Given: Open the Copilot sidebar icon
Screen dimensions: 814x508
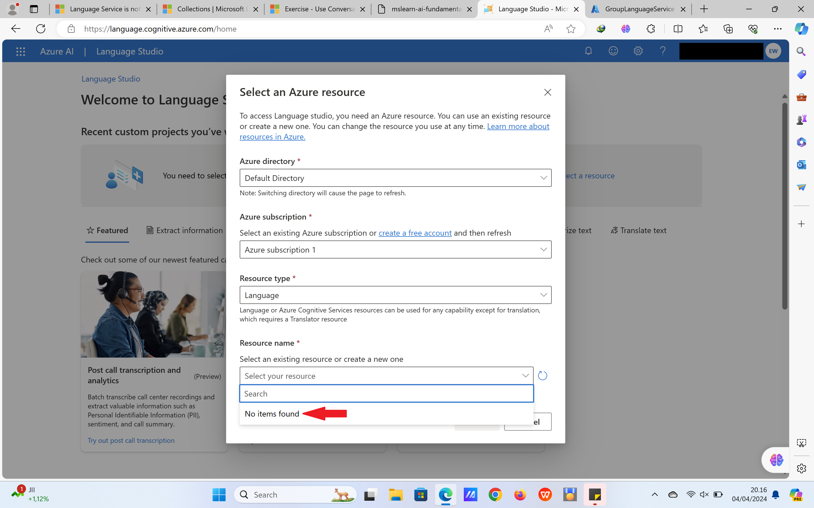Looking at the screenshot, I should click(x=801, y=29).
